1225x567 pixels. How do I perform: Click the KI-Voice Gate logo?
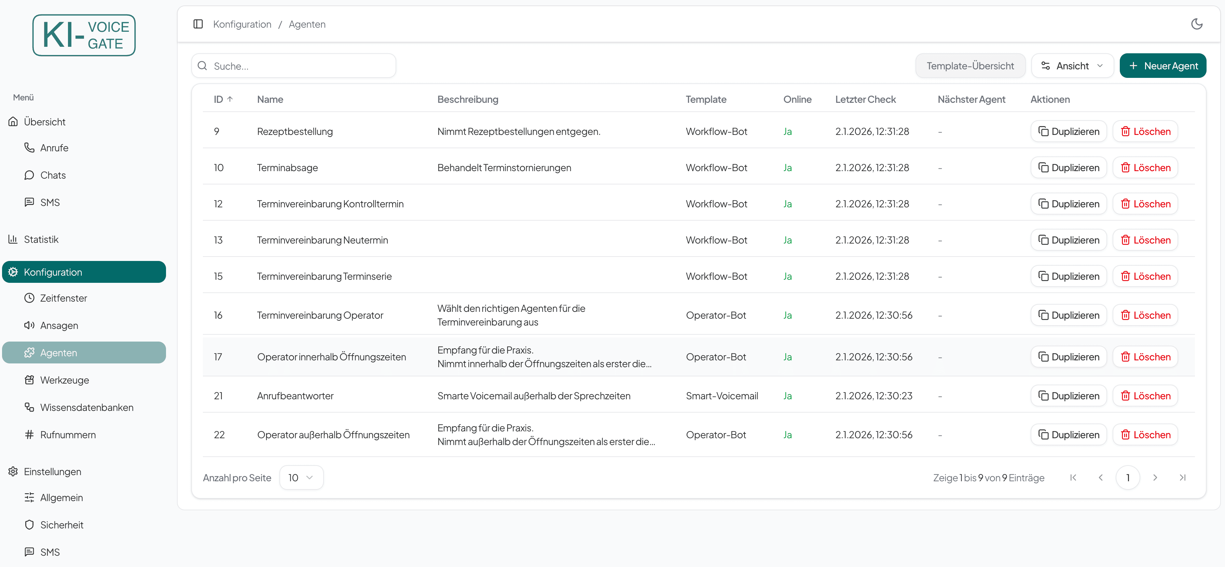[84, 35]
